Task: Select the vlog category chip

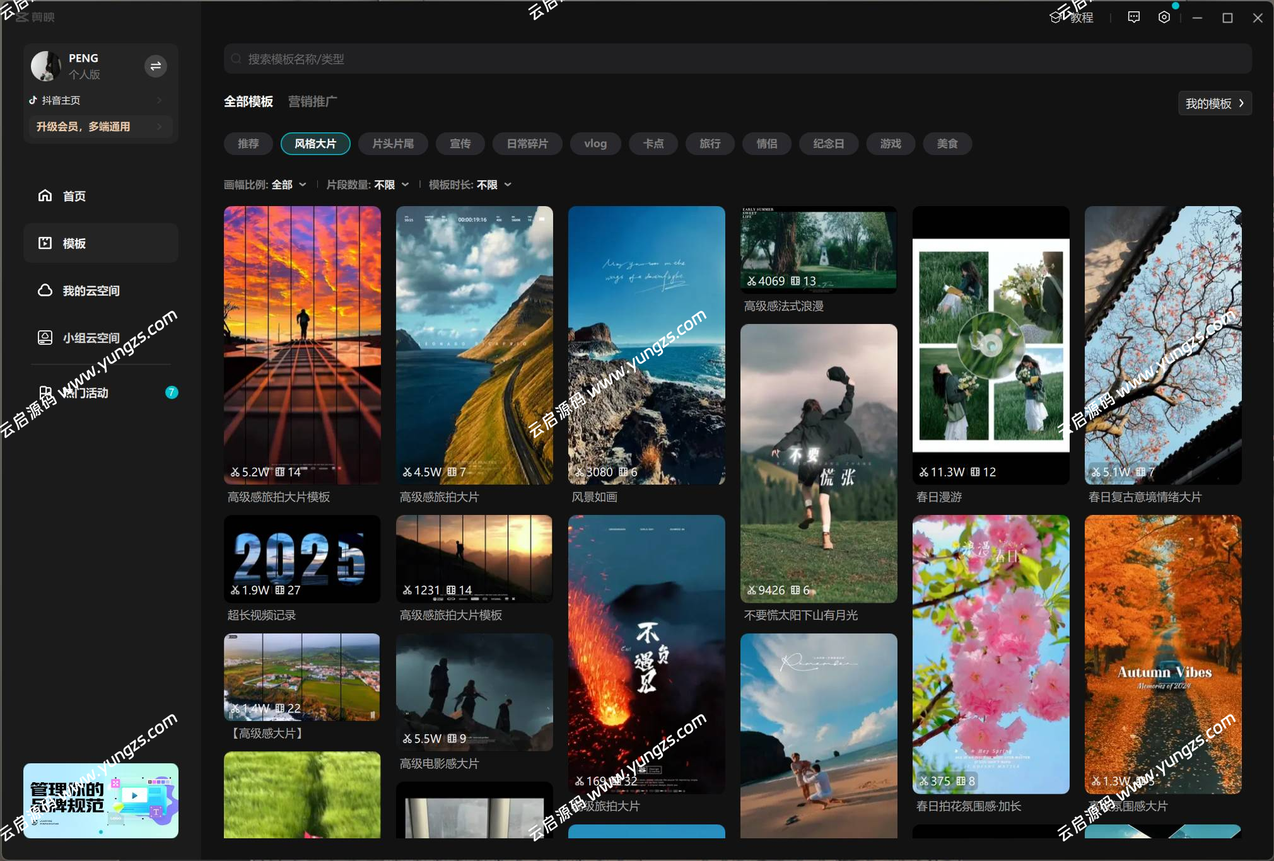Action: click(595, 144)
